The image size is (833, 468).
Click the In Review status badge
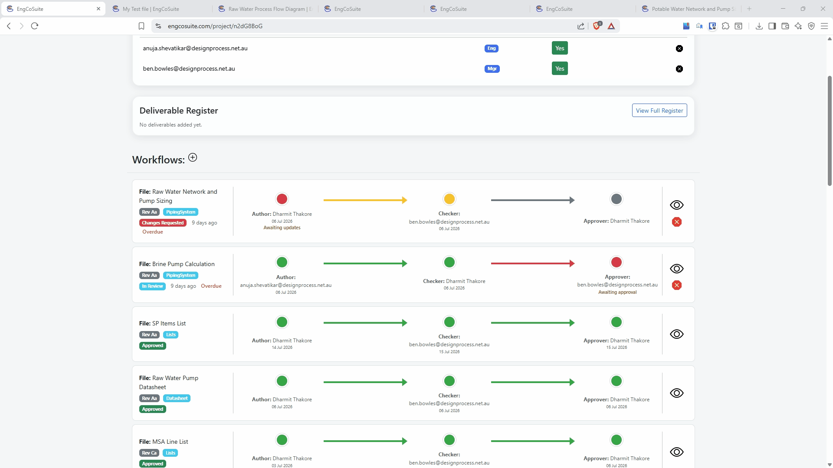pyautogui.click(x=152, y=286)
